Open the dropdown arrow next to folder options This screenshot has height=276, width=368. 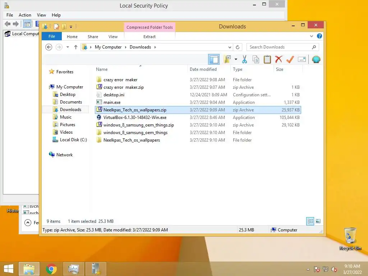[236, 59]
